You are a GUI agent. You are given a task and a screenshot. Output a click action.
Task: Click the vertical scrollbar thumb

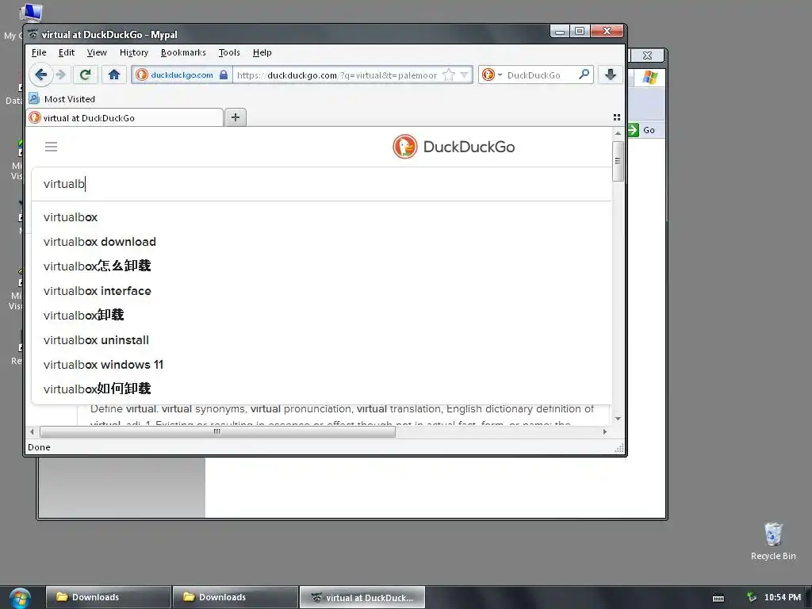point(618,161)
